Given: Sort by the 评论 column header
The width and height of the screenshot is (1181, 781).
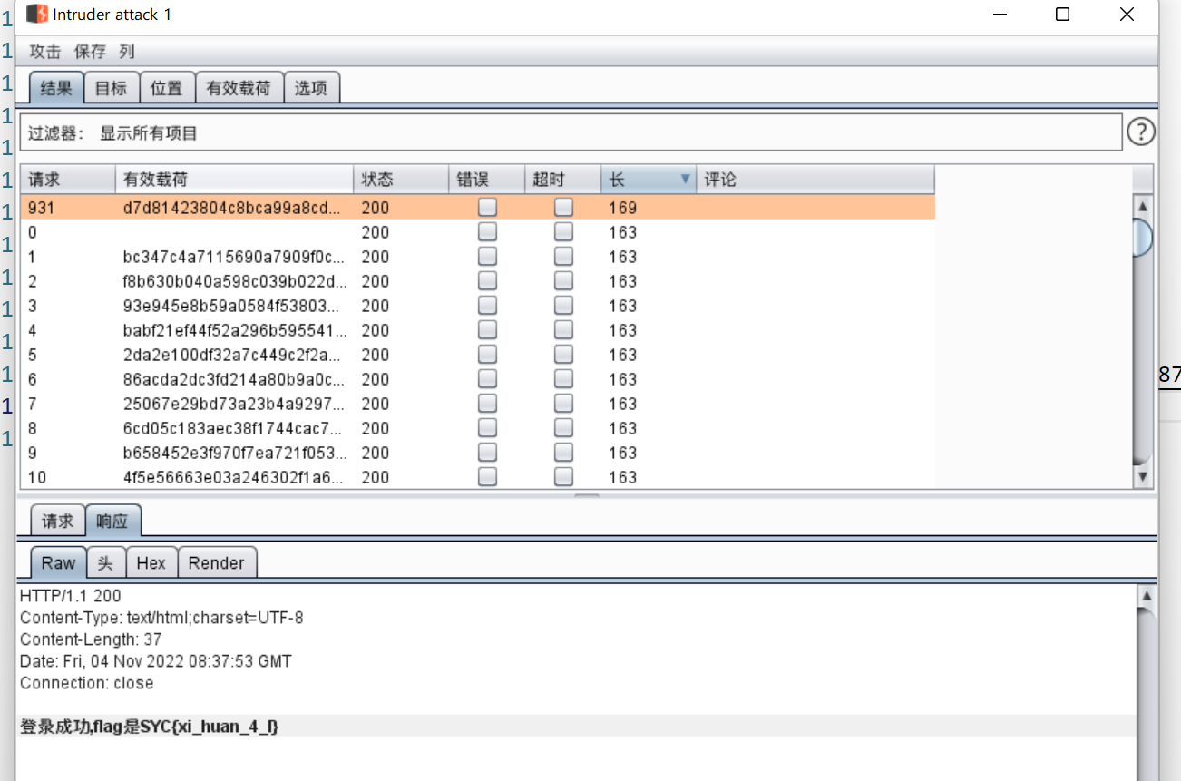Looking at the screenshot, I should [x=815, y=180].
